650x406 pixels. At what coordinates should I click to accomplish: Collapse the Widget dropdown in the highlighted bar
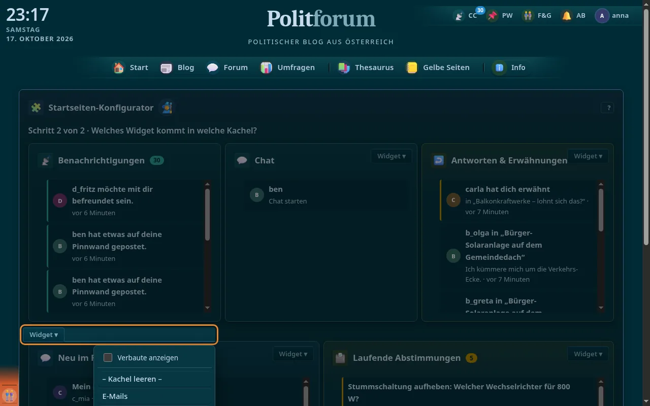44,335
